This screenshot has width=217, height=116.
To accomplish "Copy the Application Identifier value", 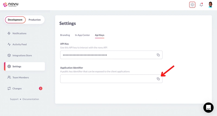I will [158, 79].
